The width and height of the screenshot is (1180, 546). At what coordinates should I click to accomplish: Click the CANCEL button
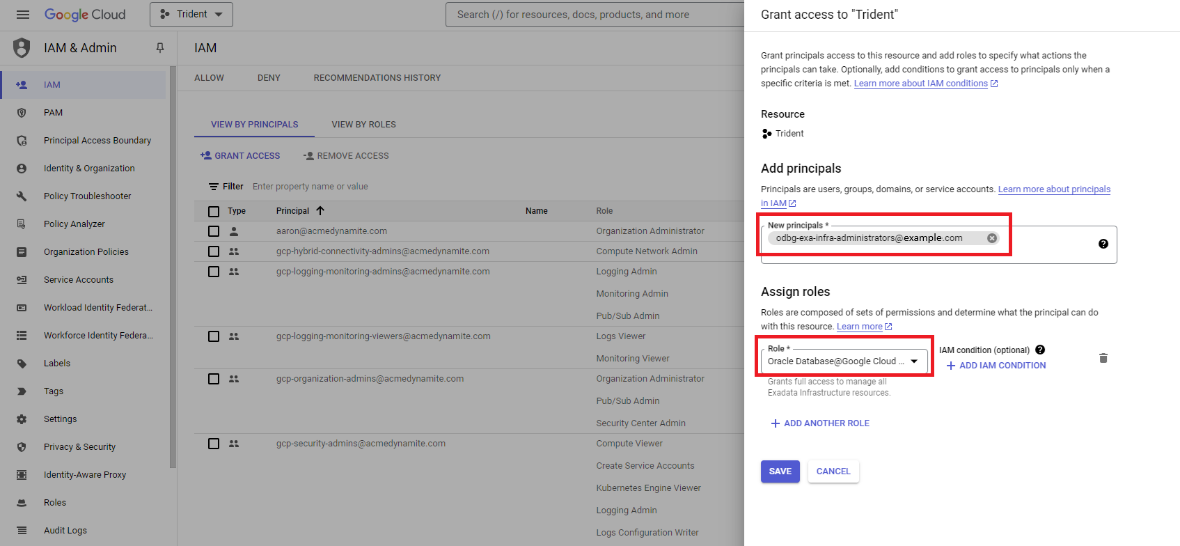[833, 471]
